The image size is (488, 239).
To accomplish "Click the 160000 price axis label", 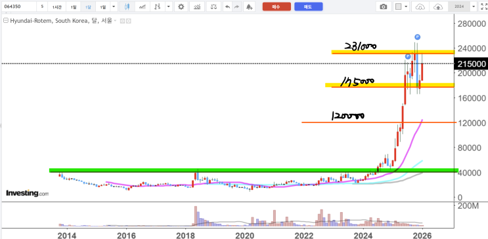I will pos(472,98).
